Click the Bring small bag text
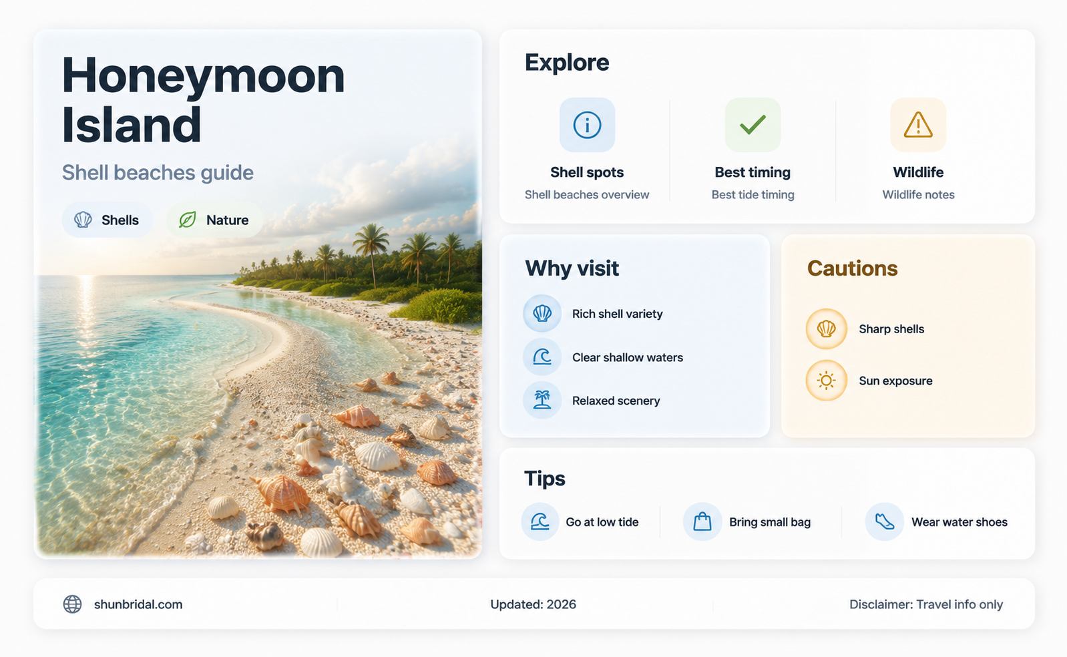Image resolution: width=1067 pixels, height=657 pixels. [770, 522]
